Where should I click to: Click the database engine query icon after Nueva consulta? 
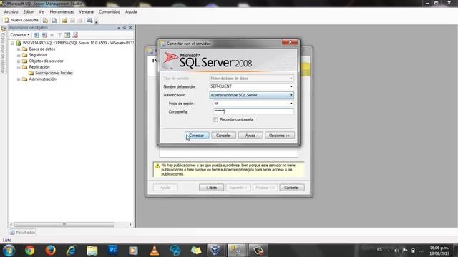(45, 21)
